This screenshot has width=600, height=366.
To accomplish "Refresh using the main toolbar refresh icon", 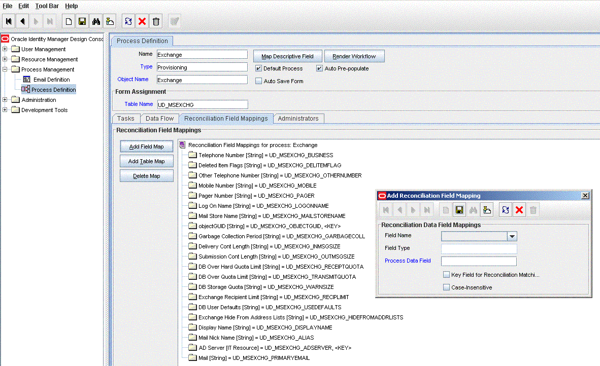I will [128, 21].
